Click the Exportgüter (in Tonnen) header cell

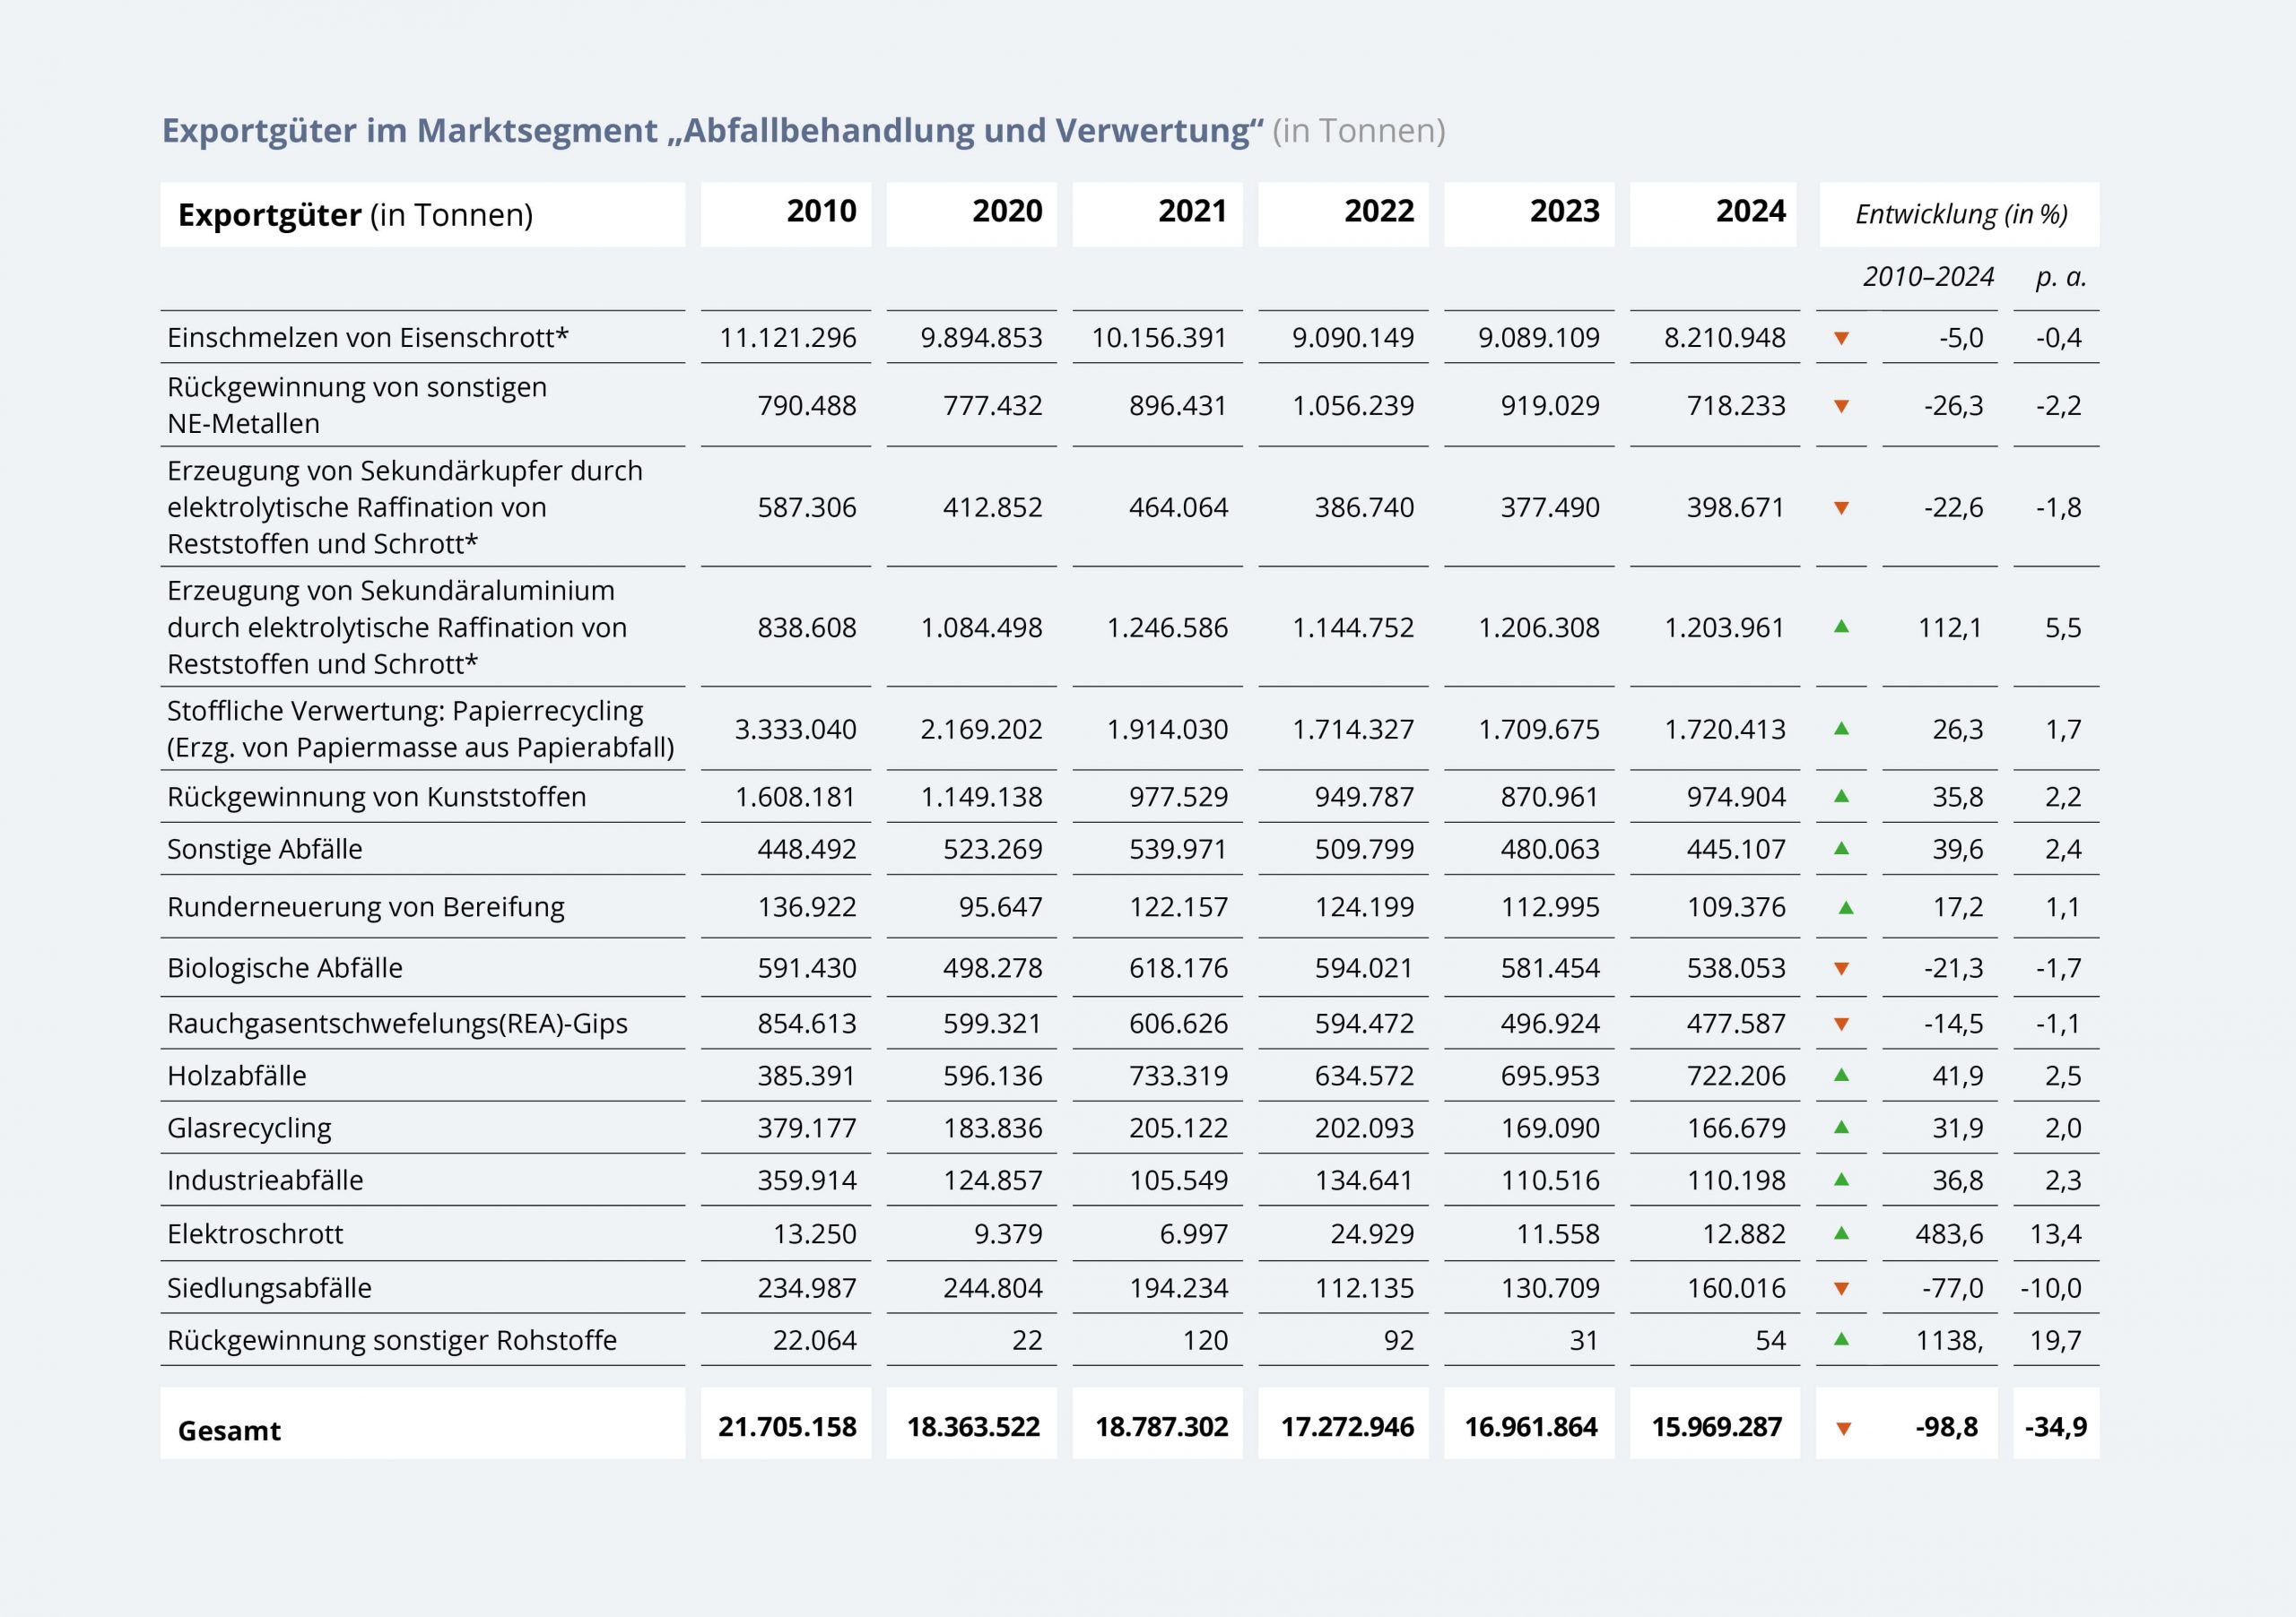click(355, 215)
